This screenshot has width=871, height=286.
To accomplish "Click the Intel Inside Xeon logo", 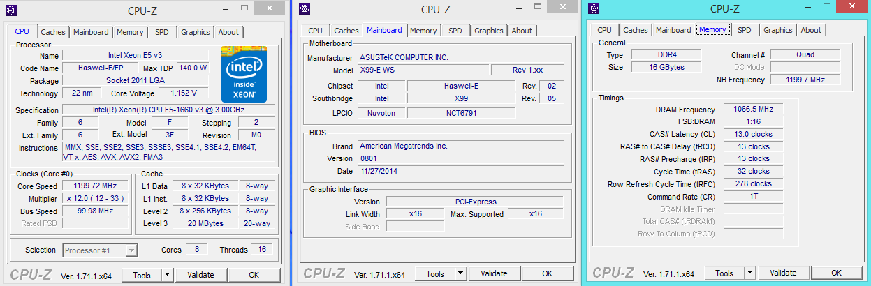I will [x=244, y=73].
